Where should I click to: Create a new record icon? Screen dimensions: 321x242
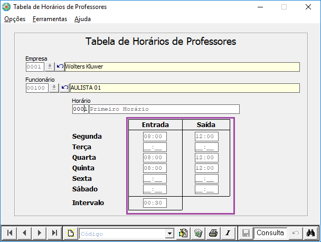pos(71,233)
